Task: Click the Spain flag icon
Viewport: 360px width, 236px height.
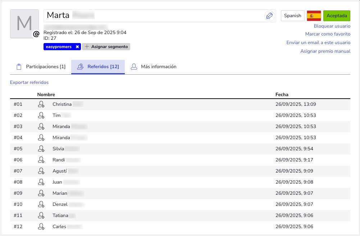Action: pos(314,16)
